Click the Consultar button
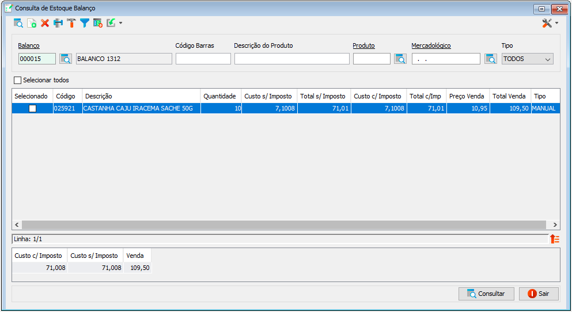 pos(486,294)
